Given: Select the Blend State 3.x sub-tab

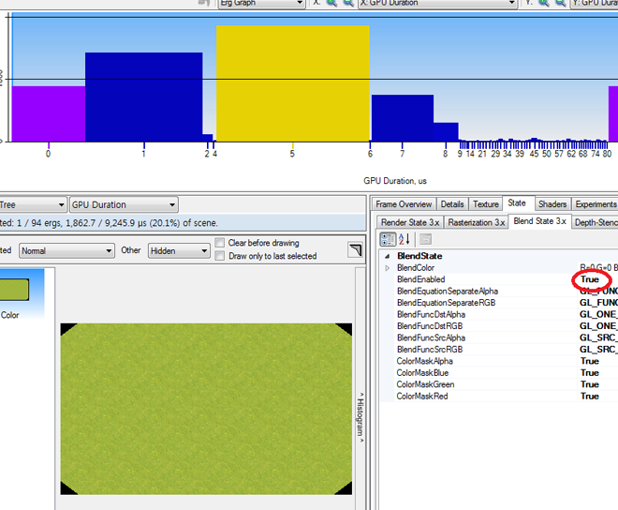Looking at the screenshot, I should [539, 221].
